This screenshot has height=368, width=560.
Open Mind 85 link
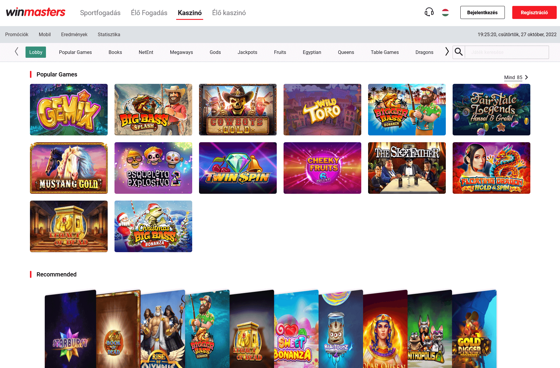513,77
